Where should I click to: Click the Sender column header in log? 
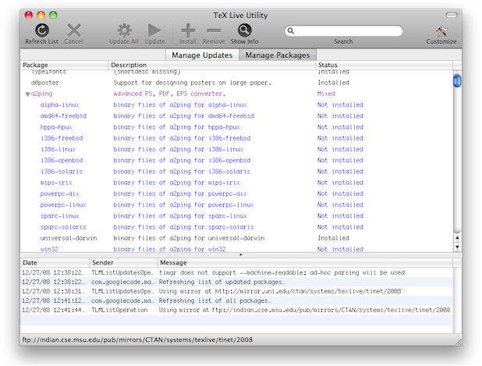(123, 263)
